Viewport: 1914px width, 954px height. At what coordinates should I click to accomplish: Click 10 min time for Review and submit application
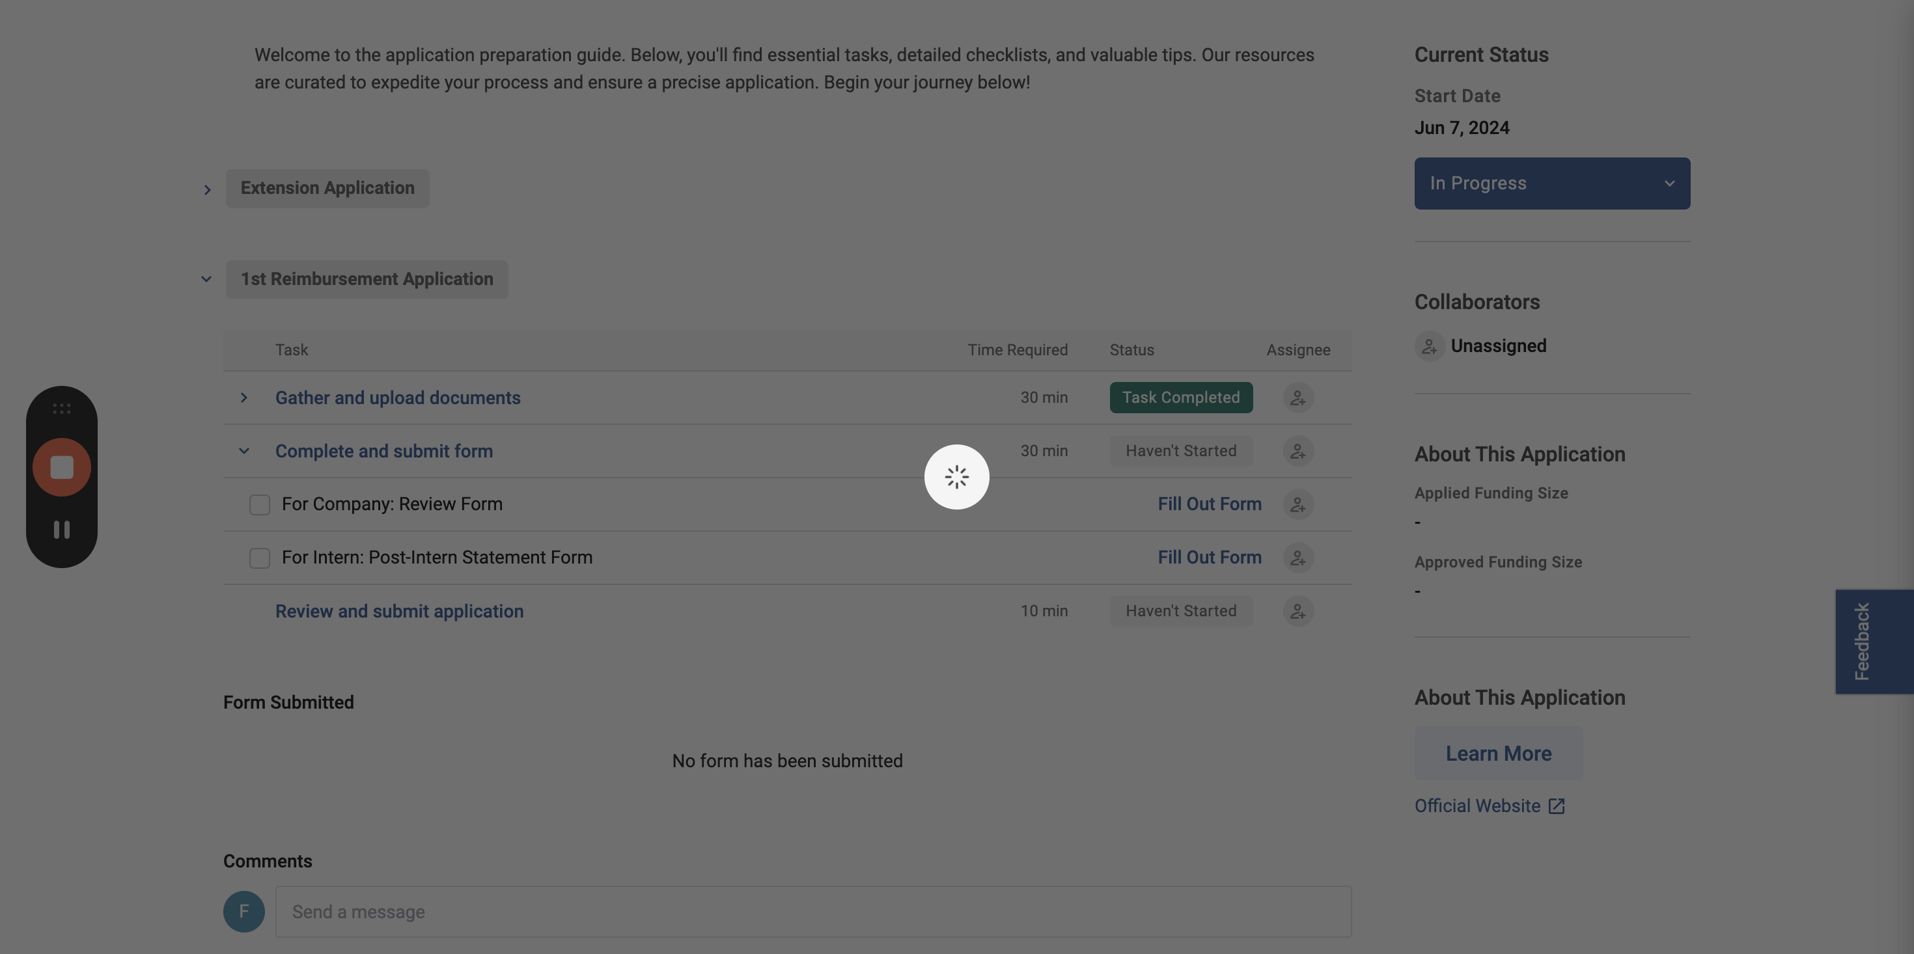click(x=1044, y=612)
